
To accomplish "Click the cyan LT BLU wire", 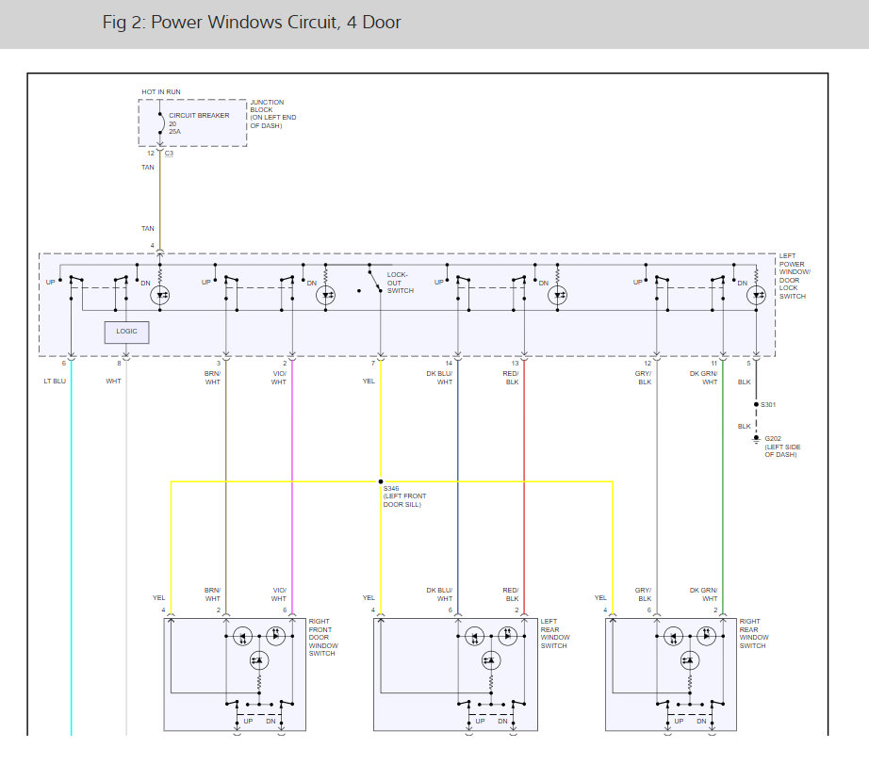I will [x=72, y=548].
